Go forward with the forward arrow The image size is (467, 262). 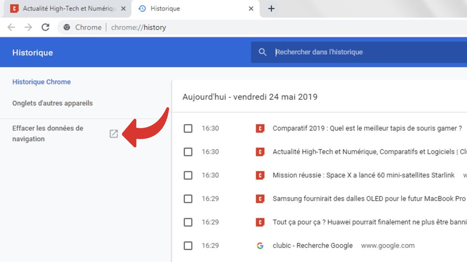(x=28, y=27)
